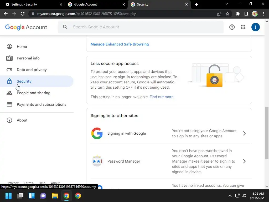The width and height of the screenshot is (269, 202).
Task: Click the Signing in with Google label
Action: (127, 133)
